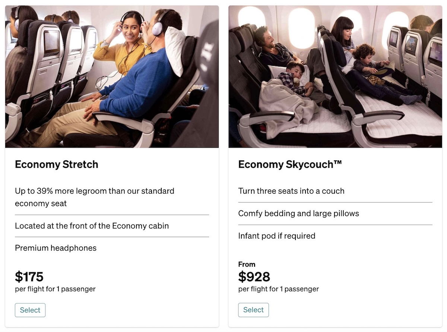
Task: Click "per flight for 1 passenger" under $928
Action: pyautogui.click(x=279, y=289)
